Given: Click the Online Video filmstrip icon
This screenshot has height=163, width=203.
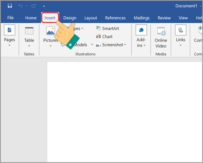Looking at the screenshot, I should coord(161,31).
